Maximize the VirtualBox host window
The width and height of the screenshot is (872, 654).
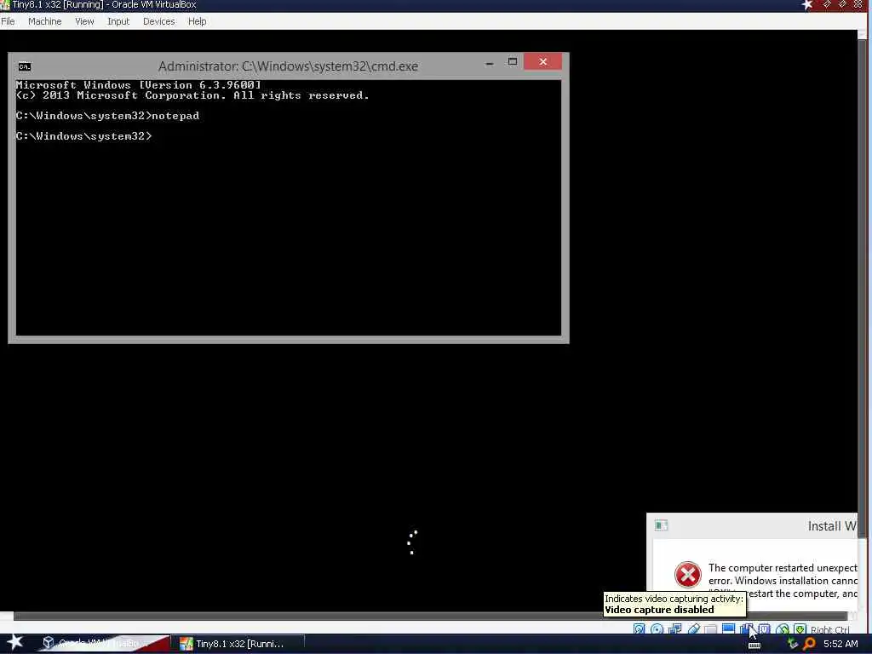tap(842, 4)
